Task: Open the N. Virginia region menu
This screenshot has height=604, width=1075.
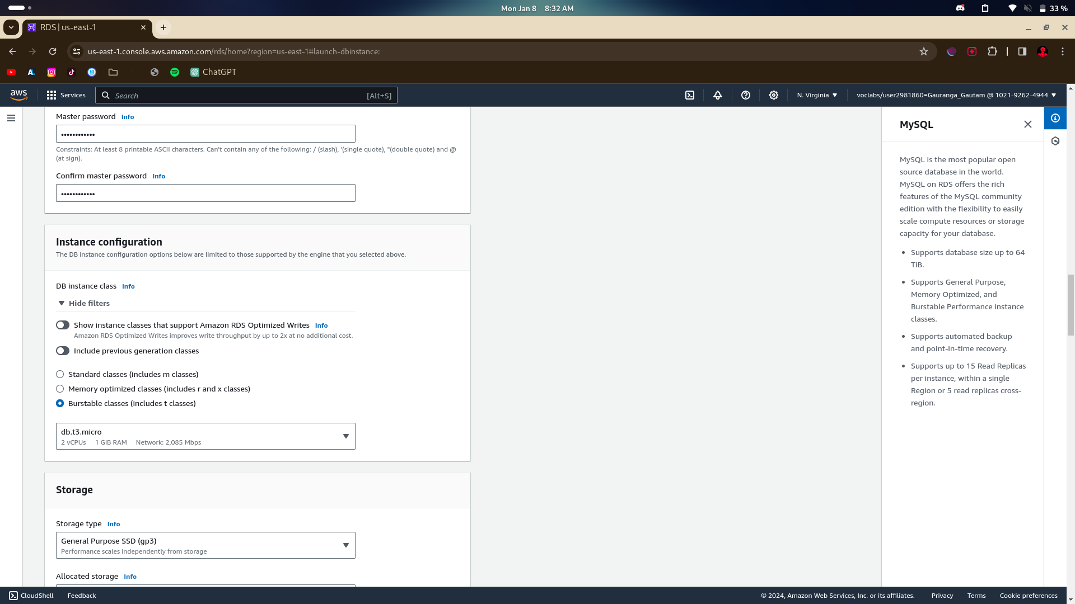Action: coord(817,95)
